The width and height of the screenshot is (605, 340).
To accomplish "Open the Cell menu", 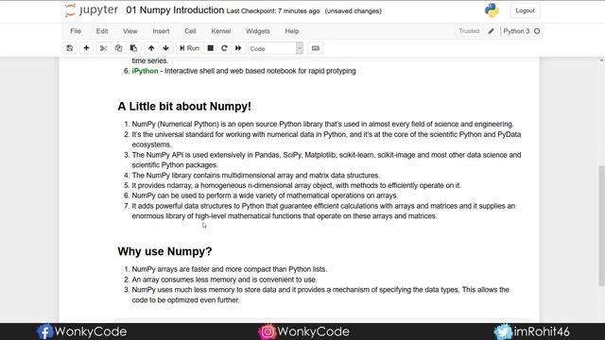I will [190, 31].
